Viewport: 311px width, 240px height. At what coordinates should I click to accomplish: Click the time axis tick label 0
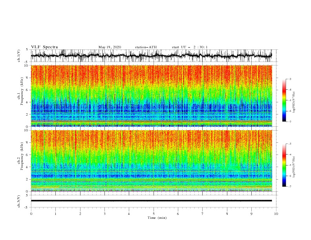(31, 214)
